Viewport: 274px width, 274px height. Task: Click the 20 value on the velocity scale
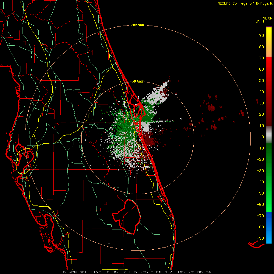(262, 114)
